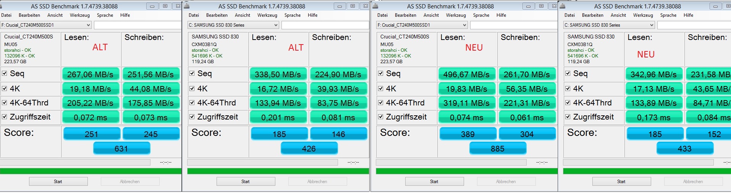Click Abbrechen in the score 885 window
731x193 pixels.
point(506,181)
